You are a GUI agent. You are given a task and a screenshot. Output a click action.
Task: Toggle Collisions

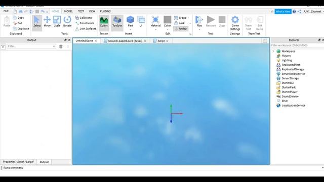click(83, 18)
